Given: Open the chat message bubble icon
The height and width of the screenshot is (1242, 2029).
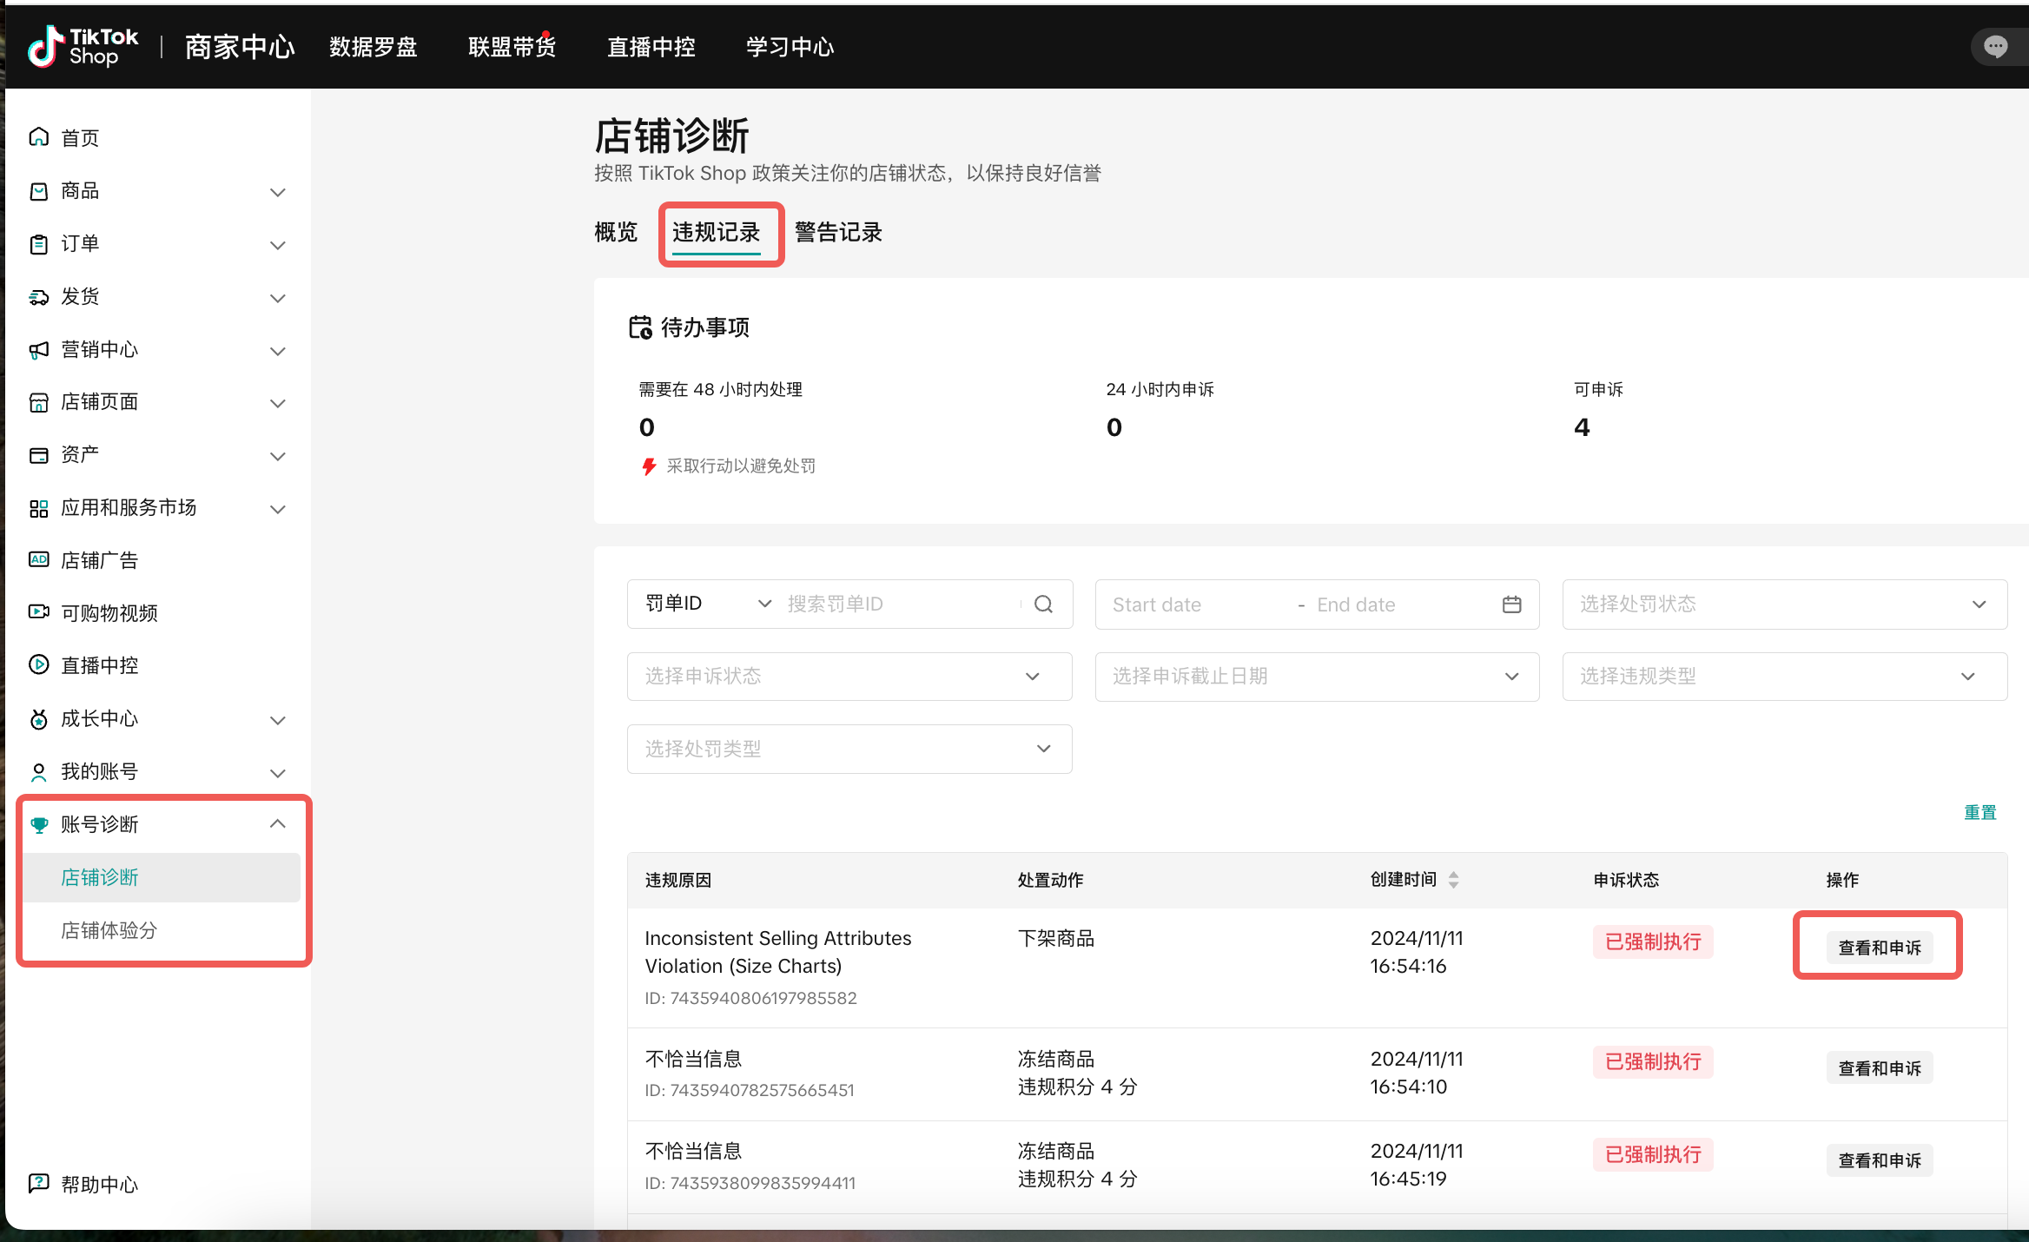Looking at the screenshot, I should (1995, 46).
